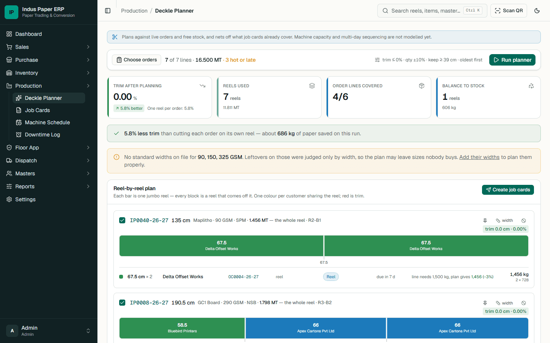Image resolution: width=550 pixels, height=343 pixels.
Task: Open Reports in the sidebar
Action: click(49, 186)
